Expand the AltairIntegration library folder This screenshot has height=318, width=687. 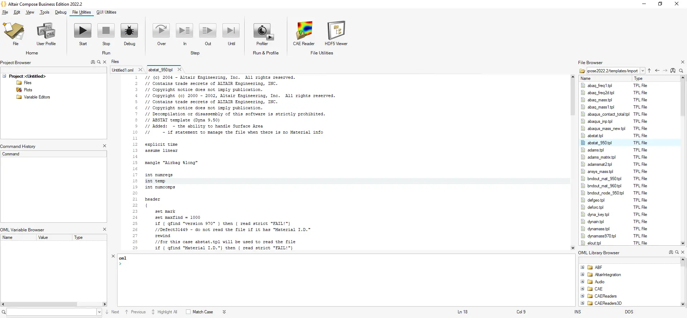tap(582, 274)
